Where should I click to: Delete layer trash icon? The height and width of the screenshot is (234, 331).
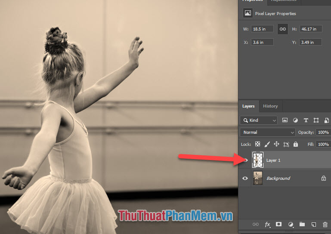coord(325,224)
